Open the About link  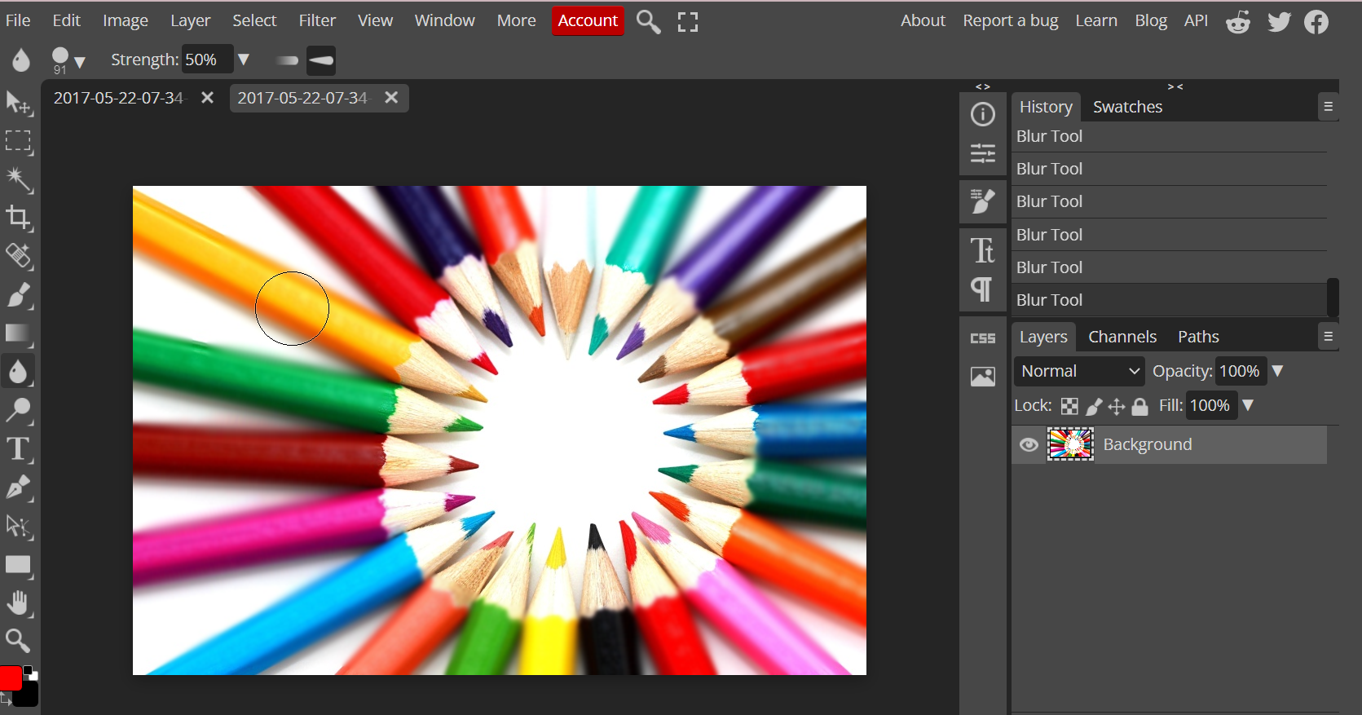[923, 20]
